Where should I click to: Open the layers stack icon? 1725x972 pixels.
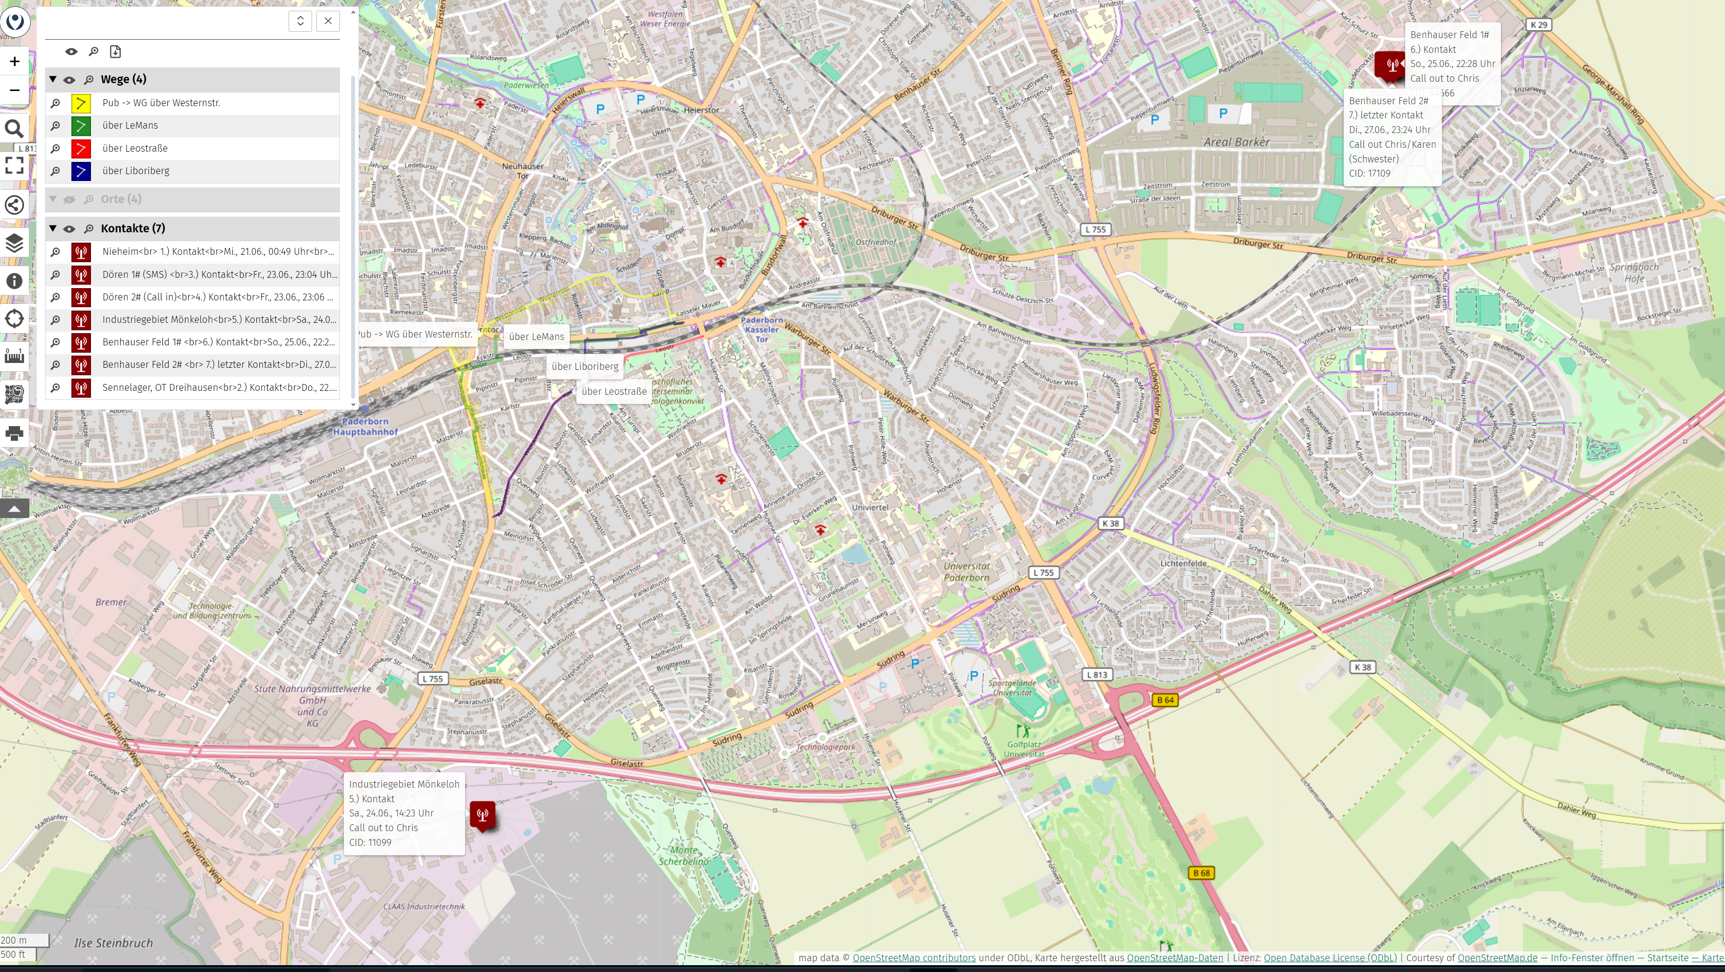click(14, 243)
